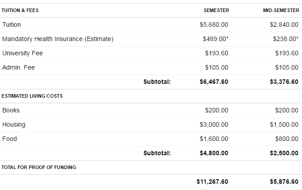Screen dimensions: 302x190
Task: Click the Tuition row label
Action: pyautogui.click(x=12, y=25)
